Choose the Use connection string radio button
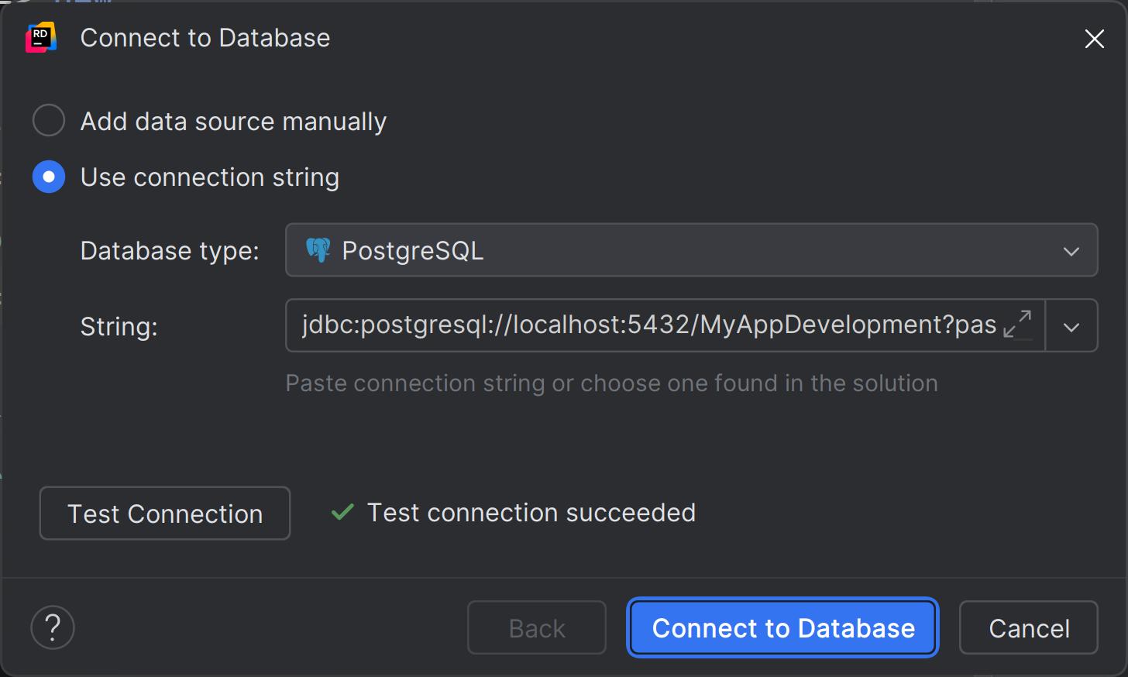1128x677 pixels. pos(49,177)
